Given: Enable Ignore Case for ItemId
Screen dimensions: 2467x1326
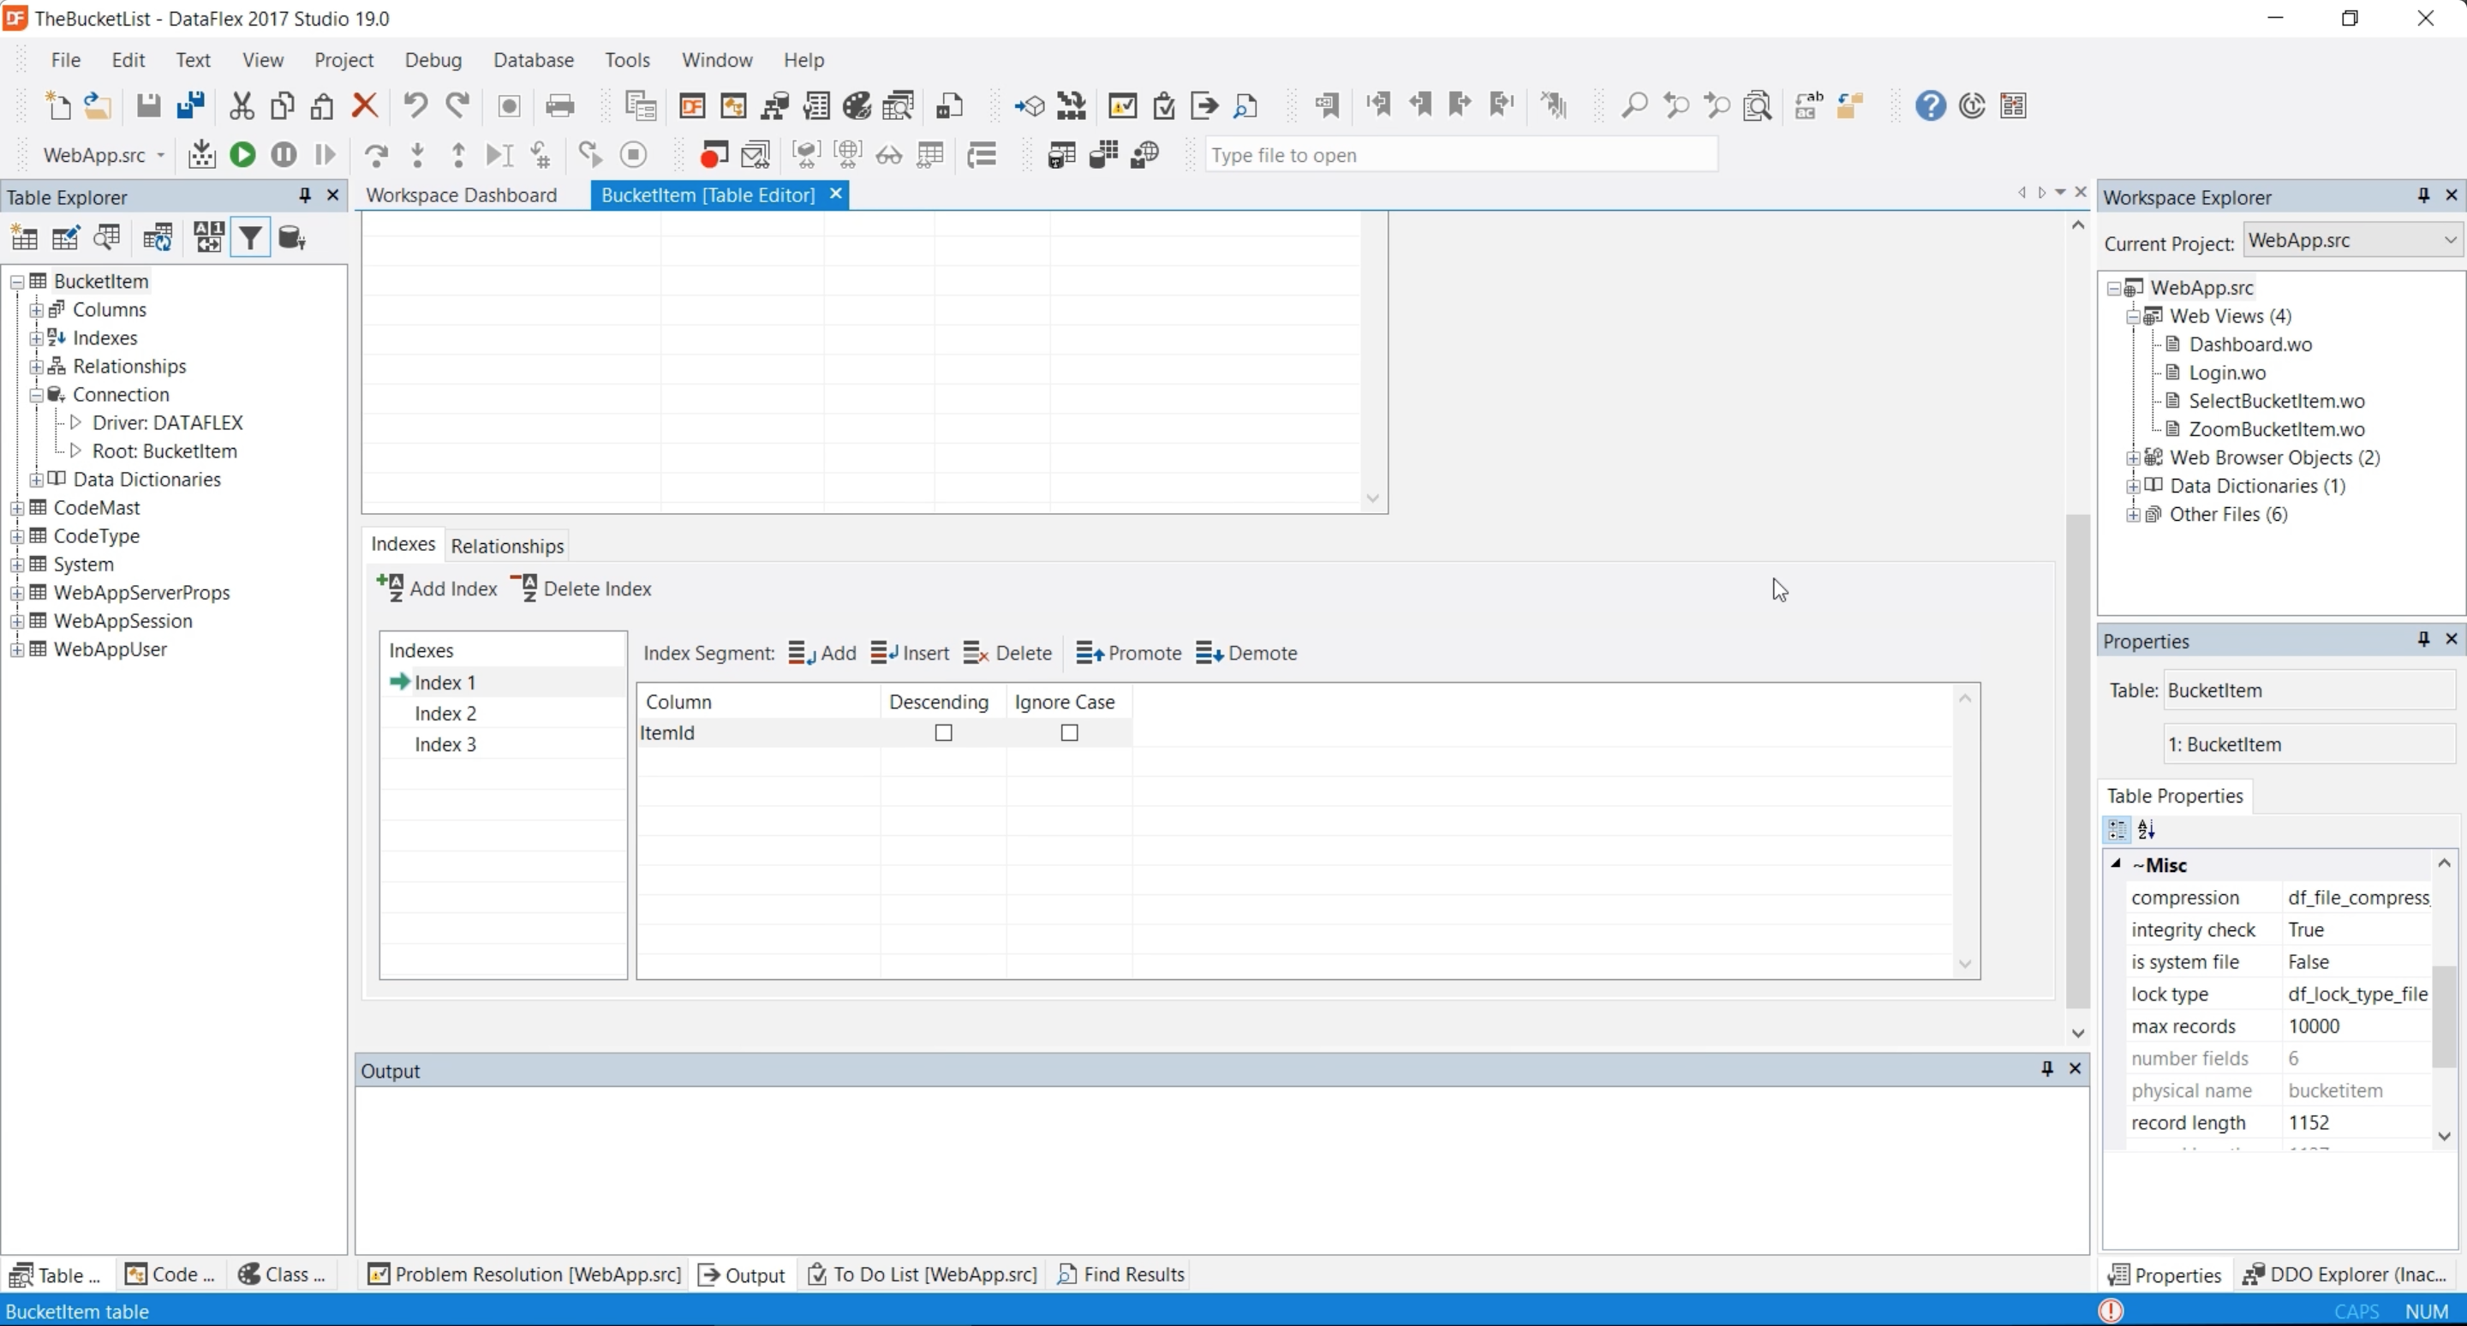Looking at the screenshot, I should coord(1070,733).
